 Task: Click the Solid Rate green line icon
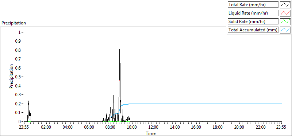point(285,22)
